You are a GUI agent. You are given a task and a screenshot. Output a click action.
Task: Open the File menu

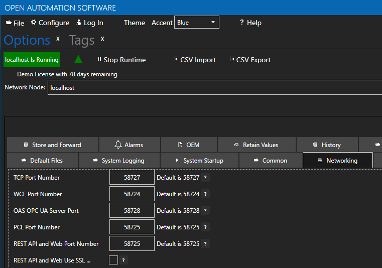point(15,23)
